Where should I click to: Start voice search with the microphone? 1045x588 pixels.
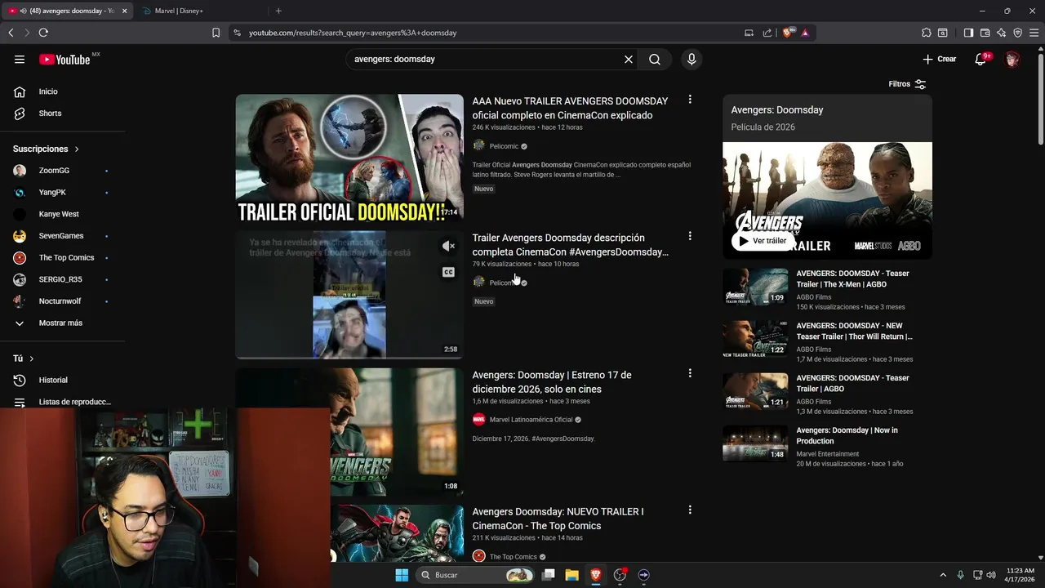pyautogui.click(x=691, y=59)
